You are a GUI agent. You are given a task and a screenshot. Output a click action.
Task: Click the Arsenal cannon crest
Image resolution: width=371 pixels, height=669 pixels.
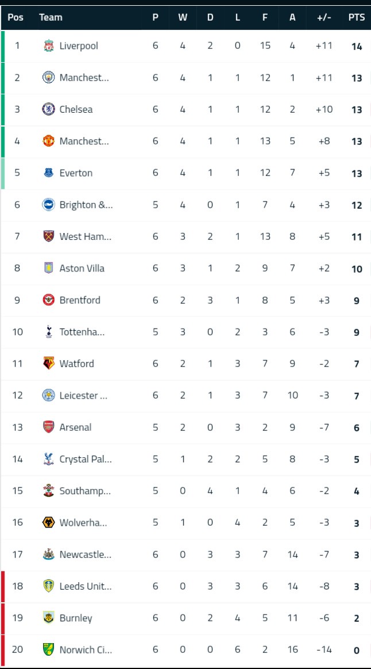49,427
